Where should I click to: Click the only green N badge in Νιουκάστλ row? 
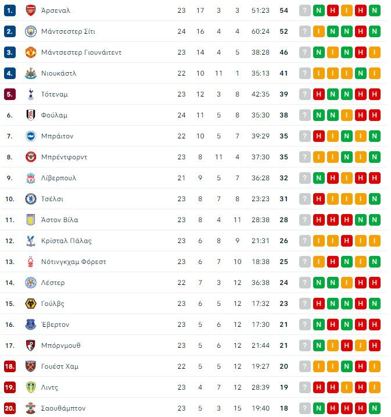361,73
